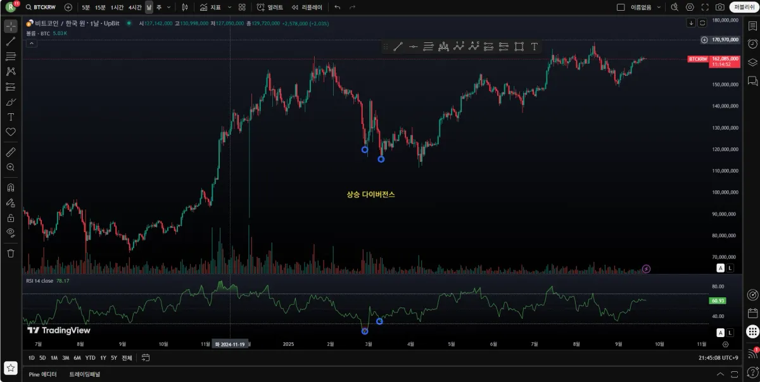760x382 pixels.
Task: Click the undo arrow
Action: point(338,7)
